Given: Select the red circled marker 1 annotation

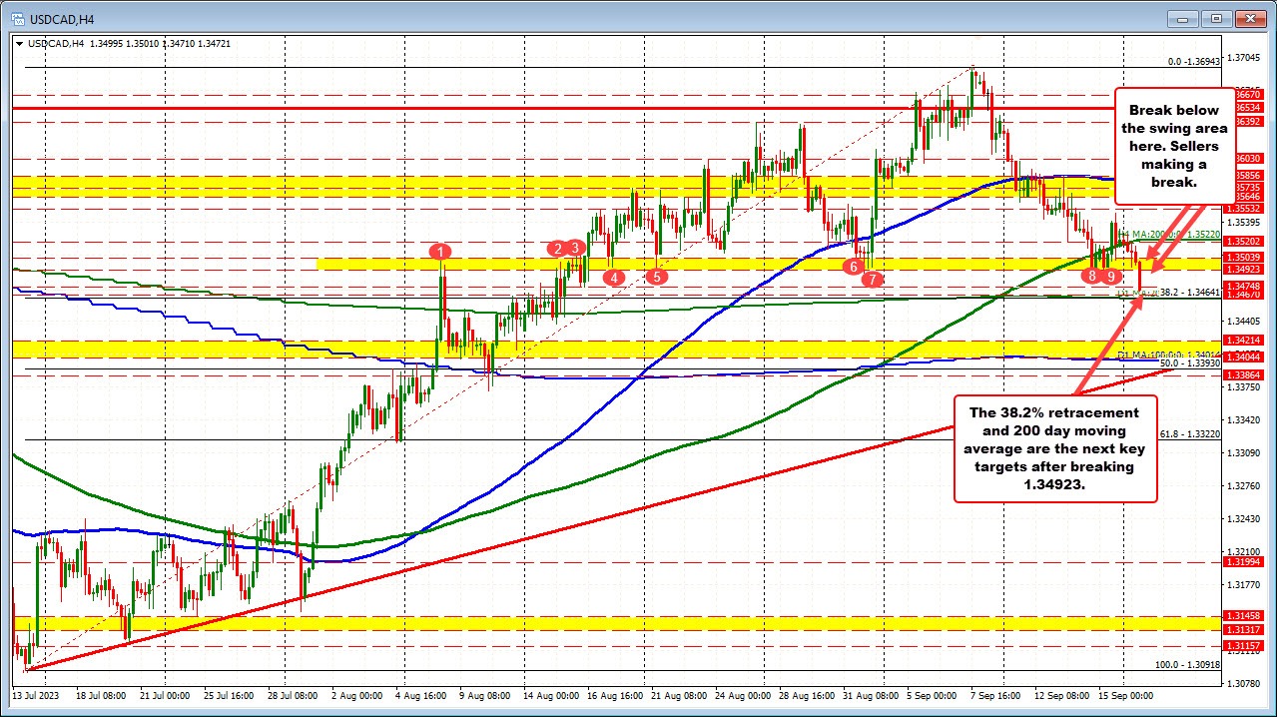Looking at the screenshot, I should (440, 253).
